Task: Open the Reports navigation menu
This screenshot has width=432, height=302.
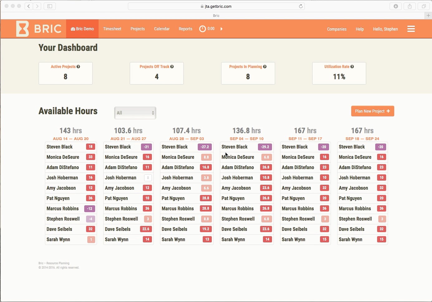Action: (185, 29)
